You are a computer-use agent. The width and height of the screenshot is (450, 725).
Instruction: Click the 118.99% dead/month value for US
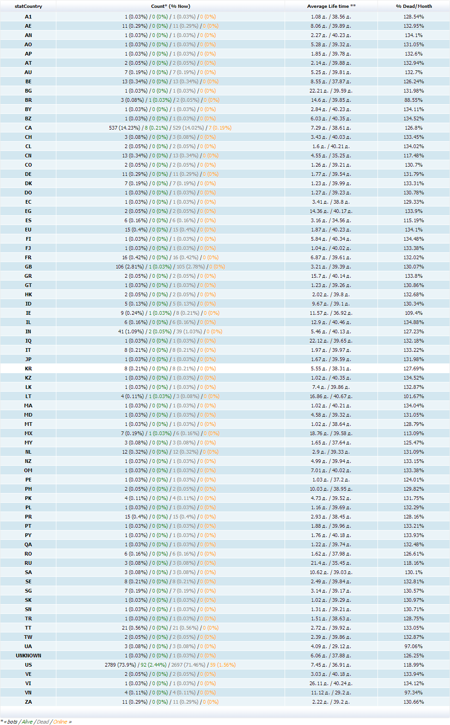[x=414, y=665]
